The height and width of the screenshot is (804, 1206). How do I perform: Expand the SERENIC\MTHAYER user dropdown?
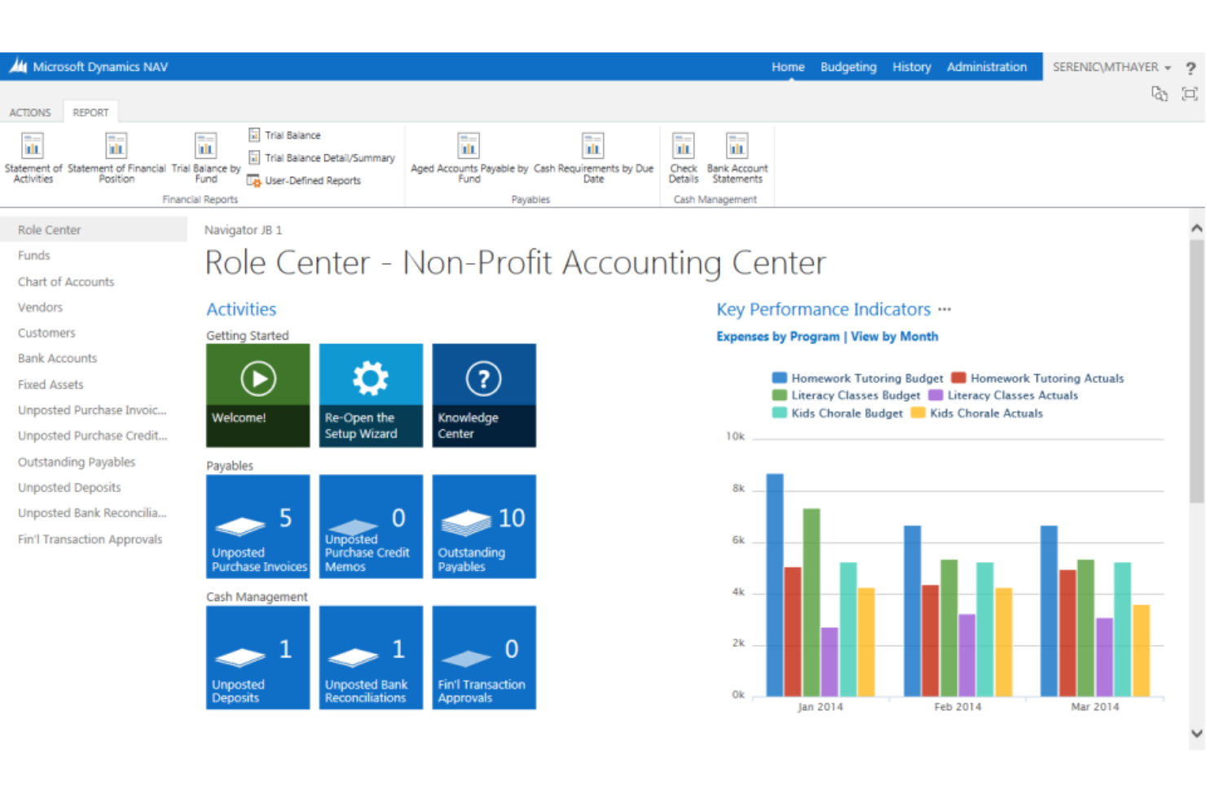click(x=1111, y=67)
